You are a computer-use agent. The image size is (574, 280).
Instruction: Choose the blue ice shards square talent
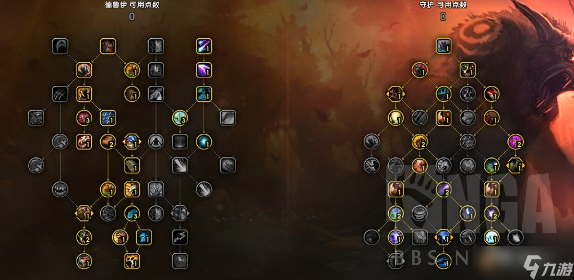tap(108, 118)
